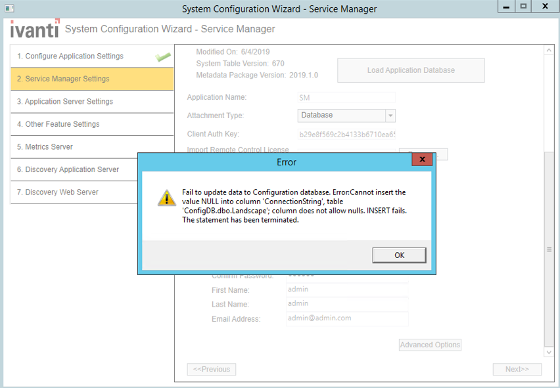The height and width of the screenshot is (388, 560).
Task: Click the First Name input field
Action: coord(347,289)
